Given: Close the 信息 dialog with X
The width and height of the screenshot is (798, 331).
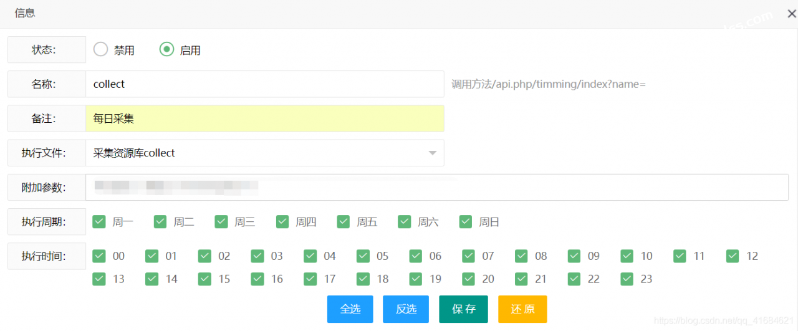Looking at the screenshot, I should click(x=791, y=13).
